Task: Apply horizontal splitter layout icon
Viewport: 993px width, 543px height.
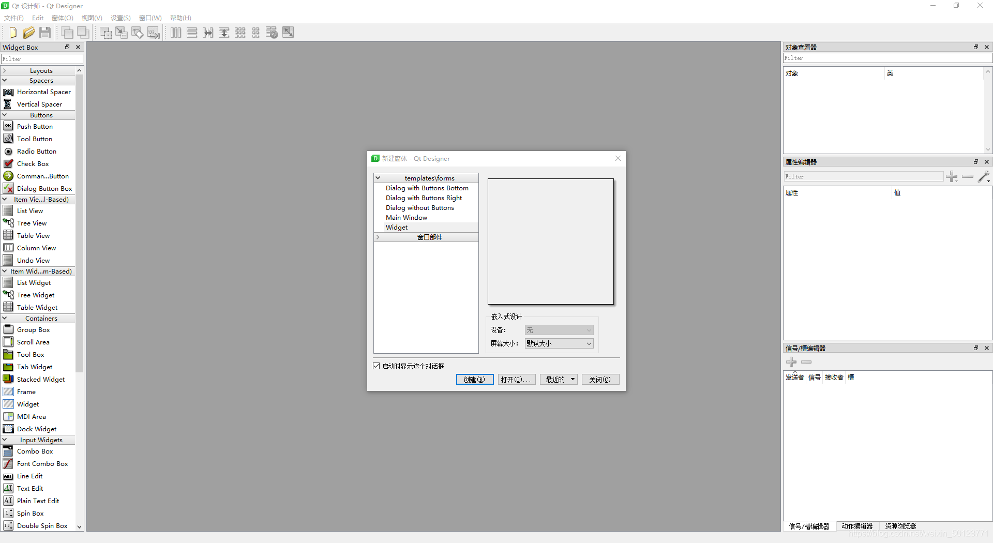Action: pos(208,33)
